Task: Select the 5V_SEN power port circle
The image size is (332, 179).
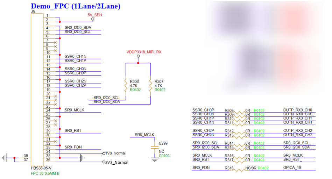Action: (93, 19)
